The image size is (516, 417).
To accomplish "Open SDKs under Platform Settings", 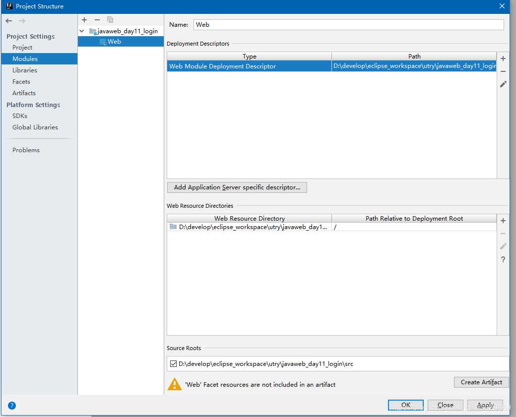I will pos(20,116).
